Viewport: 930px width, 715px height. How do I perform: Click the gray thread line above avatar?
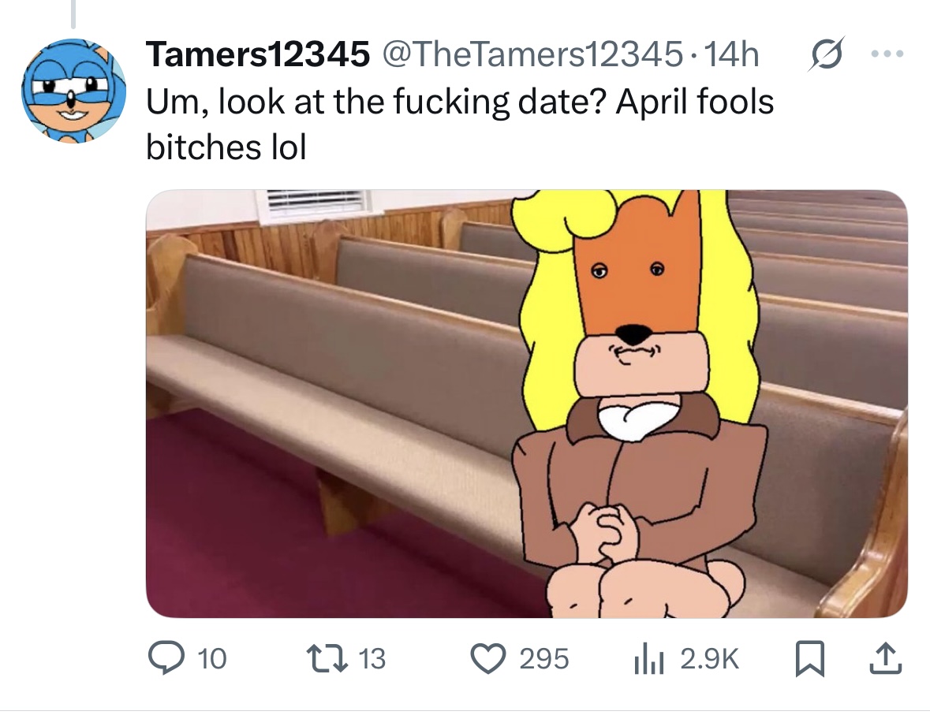73,14
